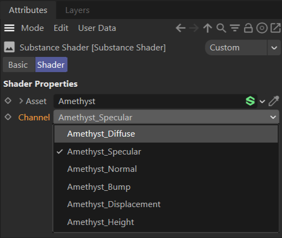Click the green Substance S icon
The width and height of the screenshot is (282, 238).
coord(250,101)
